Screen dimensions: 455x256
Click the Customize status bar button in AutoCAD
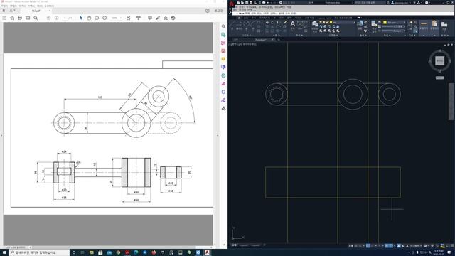[x=451, y=246]
